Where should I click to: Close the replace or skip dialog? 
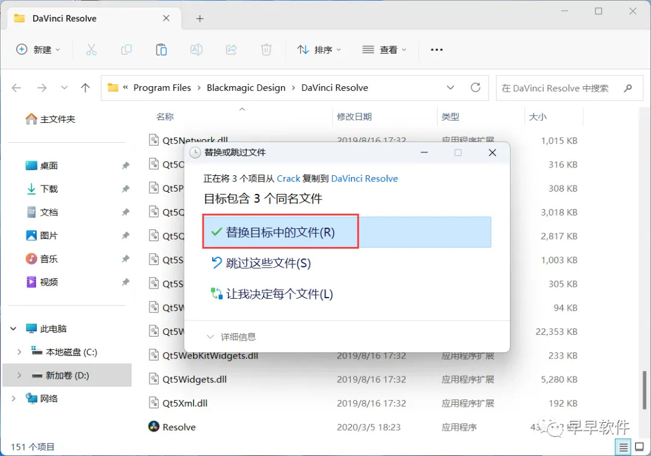(492, 152)
